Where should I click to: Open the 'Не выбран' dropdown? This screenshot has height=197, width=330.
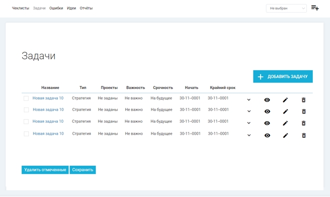click(x=286, y=9)
